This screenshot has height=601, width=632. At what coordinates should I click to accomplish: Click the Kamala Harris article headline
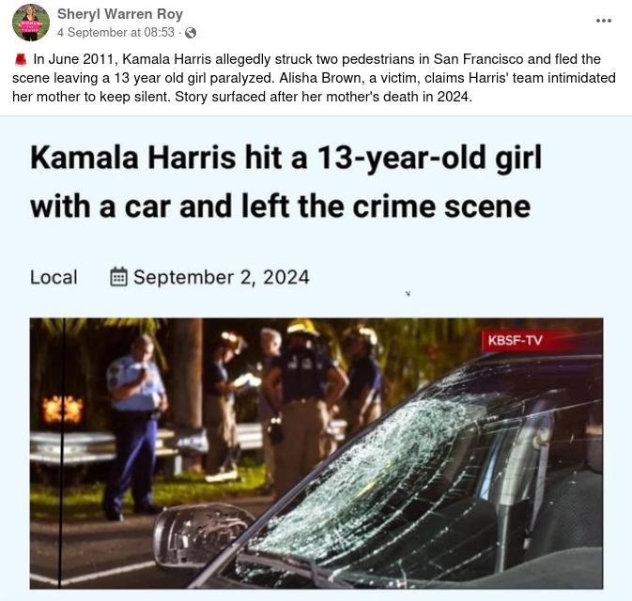tap(285, 182)
